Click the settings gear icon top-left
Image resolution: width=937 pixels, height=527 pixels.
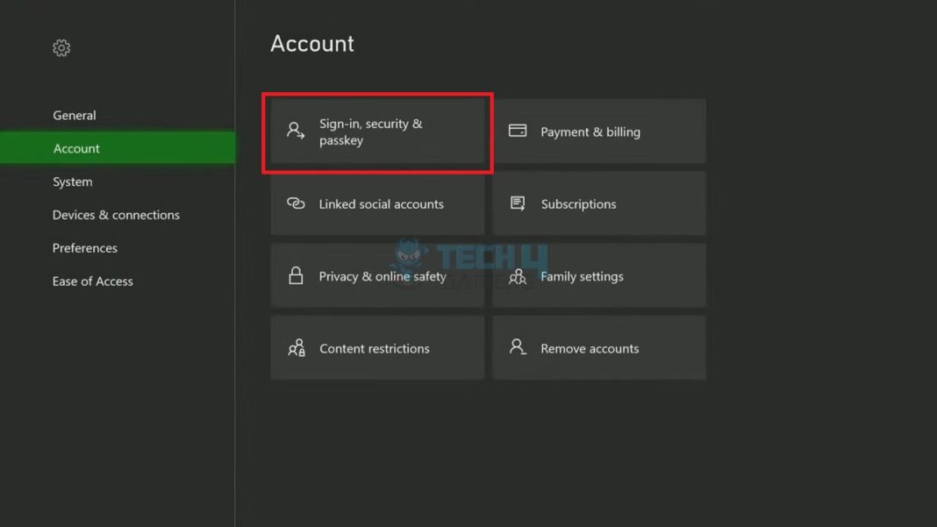pyautogui.click(x=61, y=48)
